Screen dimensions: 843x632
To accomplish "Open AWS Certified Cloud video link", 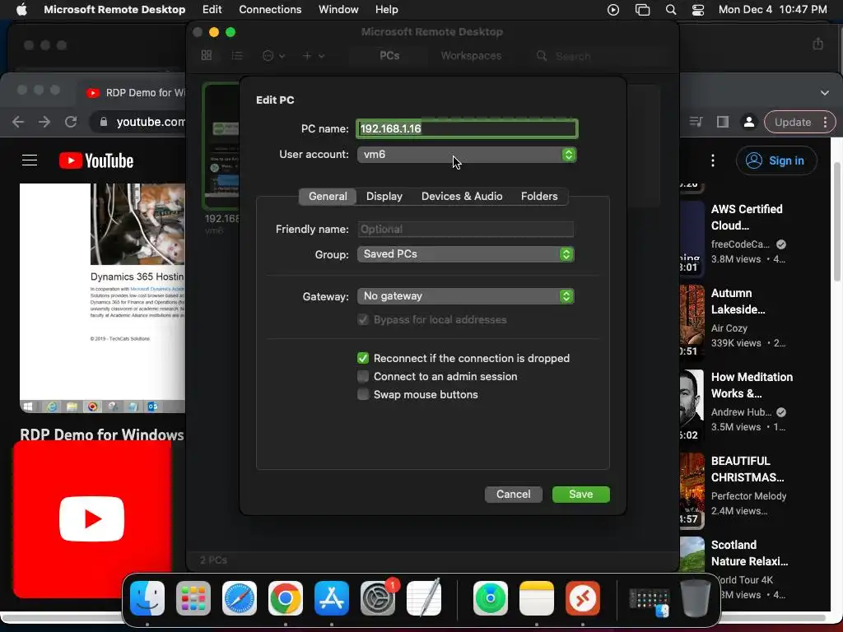I will coord(747,217).
